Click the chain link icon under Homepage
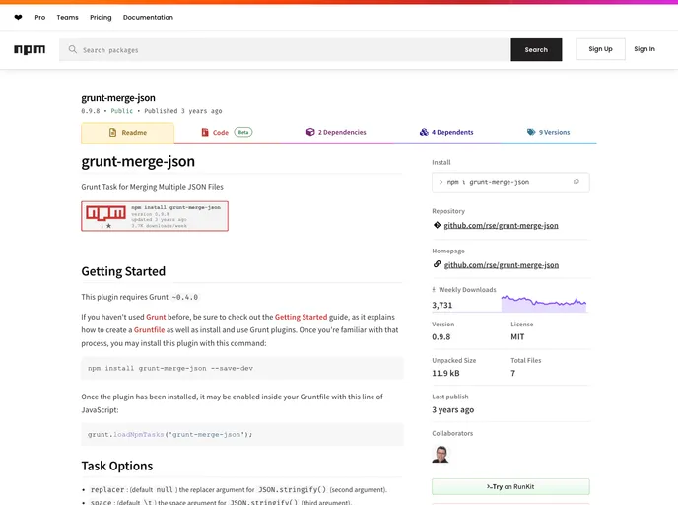 point(437,264)
